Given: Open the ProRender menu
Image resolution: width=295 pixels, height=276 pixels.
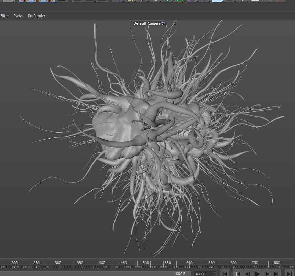Looking at the screenshot, I should 36,16.
